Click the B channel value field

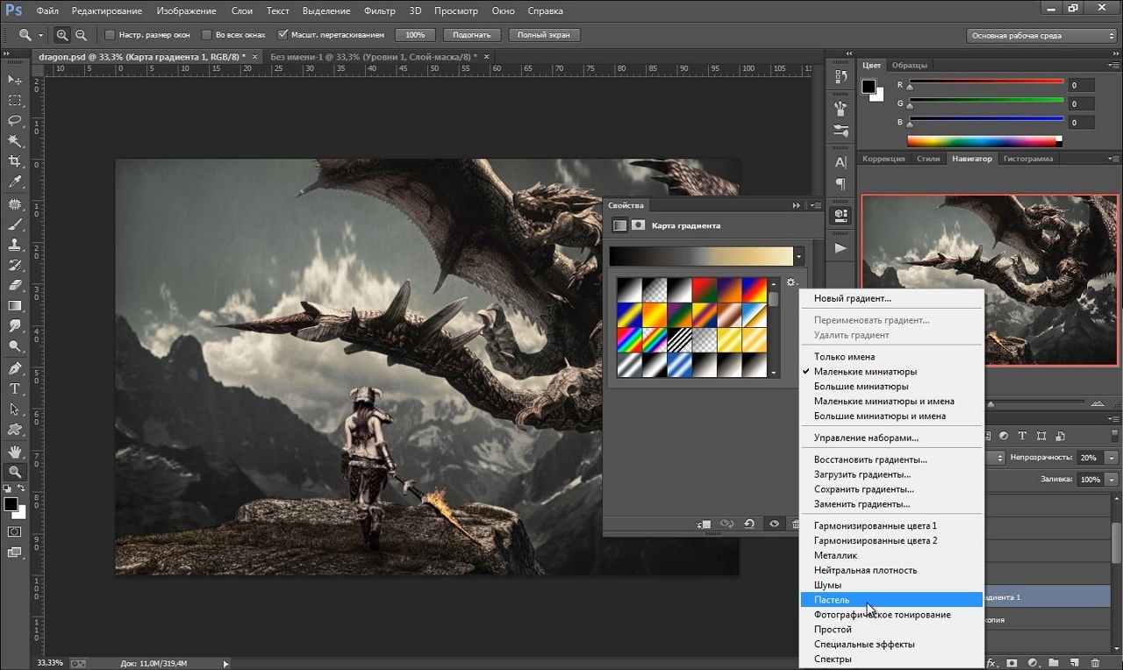[x=1081, y=123]
